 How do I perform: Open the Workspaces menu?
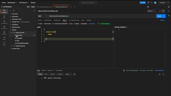pos(12,3)
